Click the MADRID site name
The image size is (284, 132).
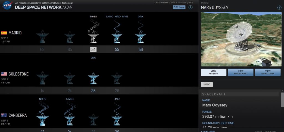pyautogui.click(x=15, y=33)
